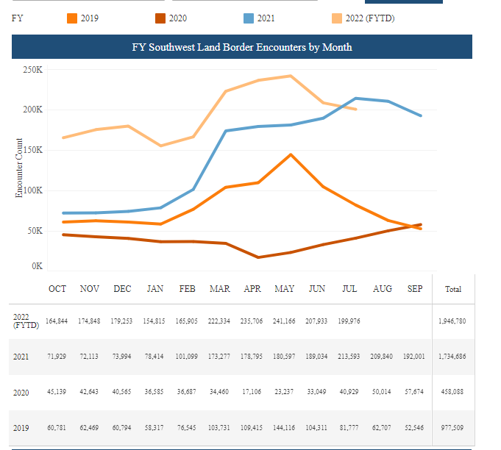Click the 2019 row label in table
Image resolution: width=501 pixels, height=450 pixels.
(21, 428)
